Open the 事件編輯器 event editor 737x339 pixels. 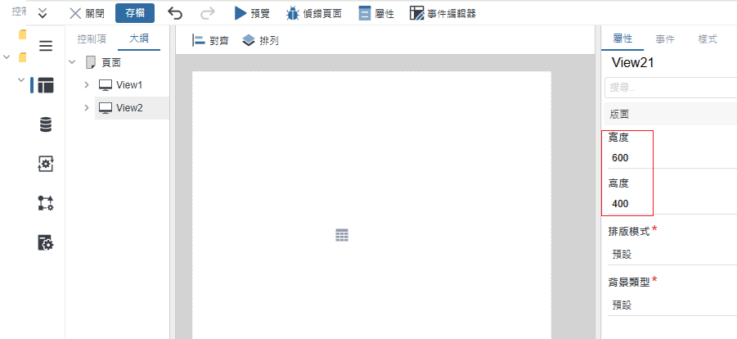coord(442,13)
